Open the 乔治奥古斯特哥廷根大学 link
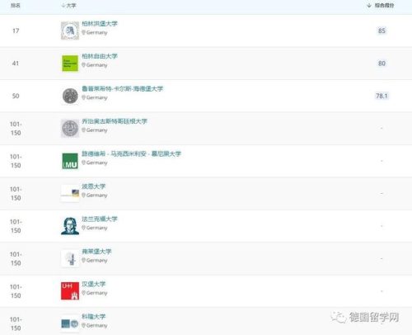Screen dimensions: 412x335 pos(115,121)
